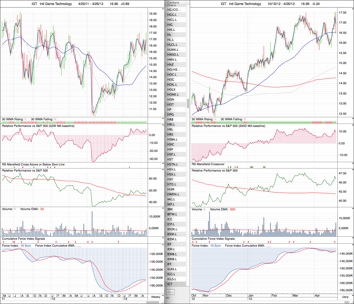Click the Volume bars legend icon in weekly chart
The image size is (354, 304).
tap(15, 209)
